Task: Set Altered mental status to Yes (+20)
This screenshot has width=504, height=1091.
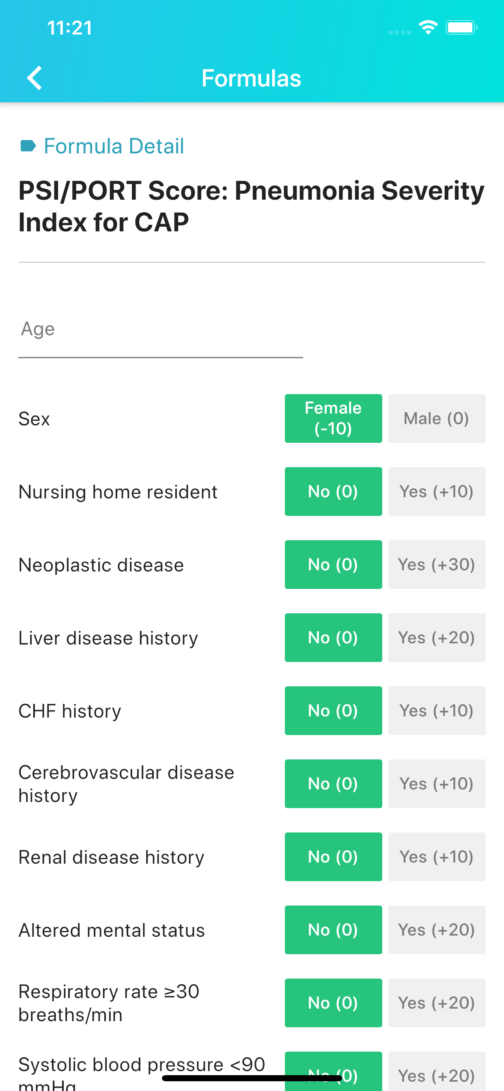Action: 437,929
